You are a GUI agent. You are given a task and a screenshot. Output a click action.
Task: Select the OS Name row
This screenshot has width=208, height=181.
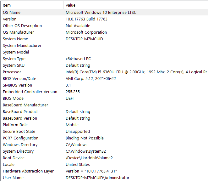click(x=12, y=13)
